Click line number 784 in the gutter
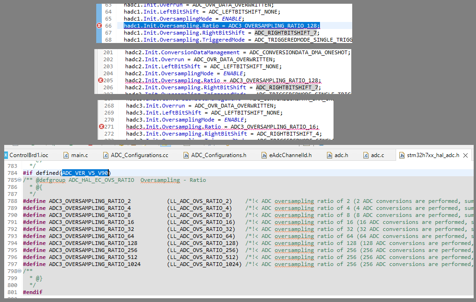Image resolution: width=476 pixels, height=302 pixels. (13, 173)
